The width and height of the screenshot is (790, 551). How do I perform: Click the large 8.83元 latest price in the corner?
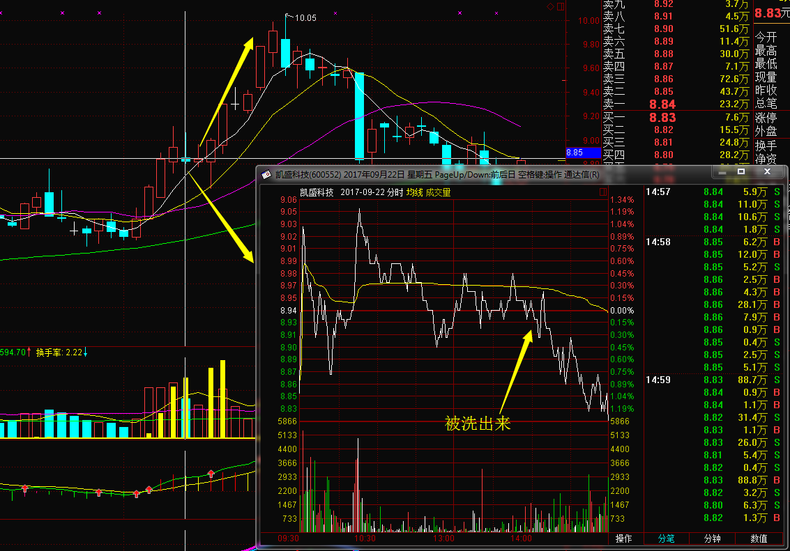coord(772,13)
